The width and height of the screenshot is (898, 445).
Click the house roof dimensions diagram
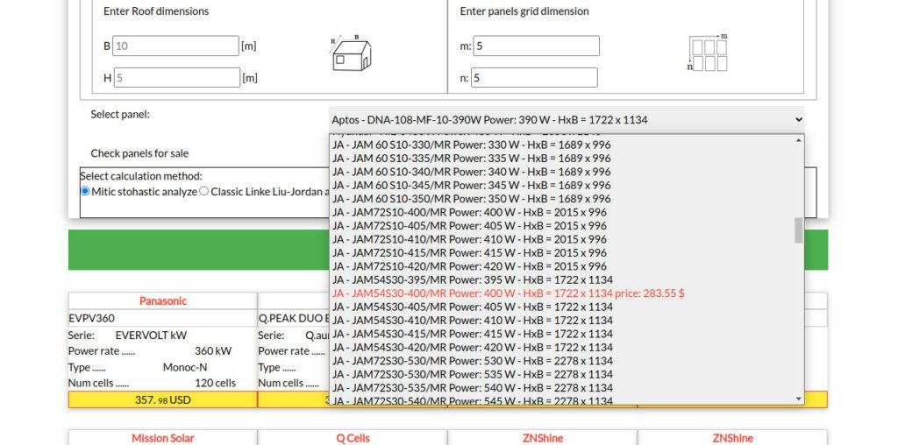click(x=350, y=53)
